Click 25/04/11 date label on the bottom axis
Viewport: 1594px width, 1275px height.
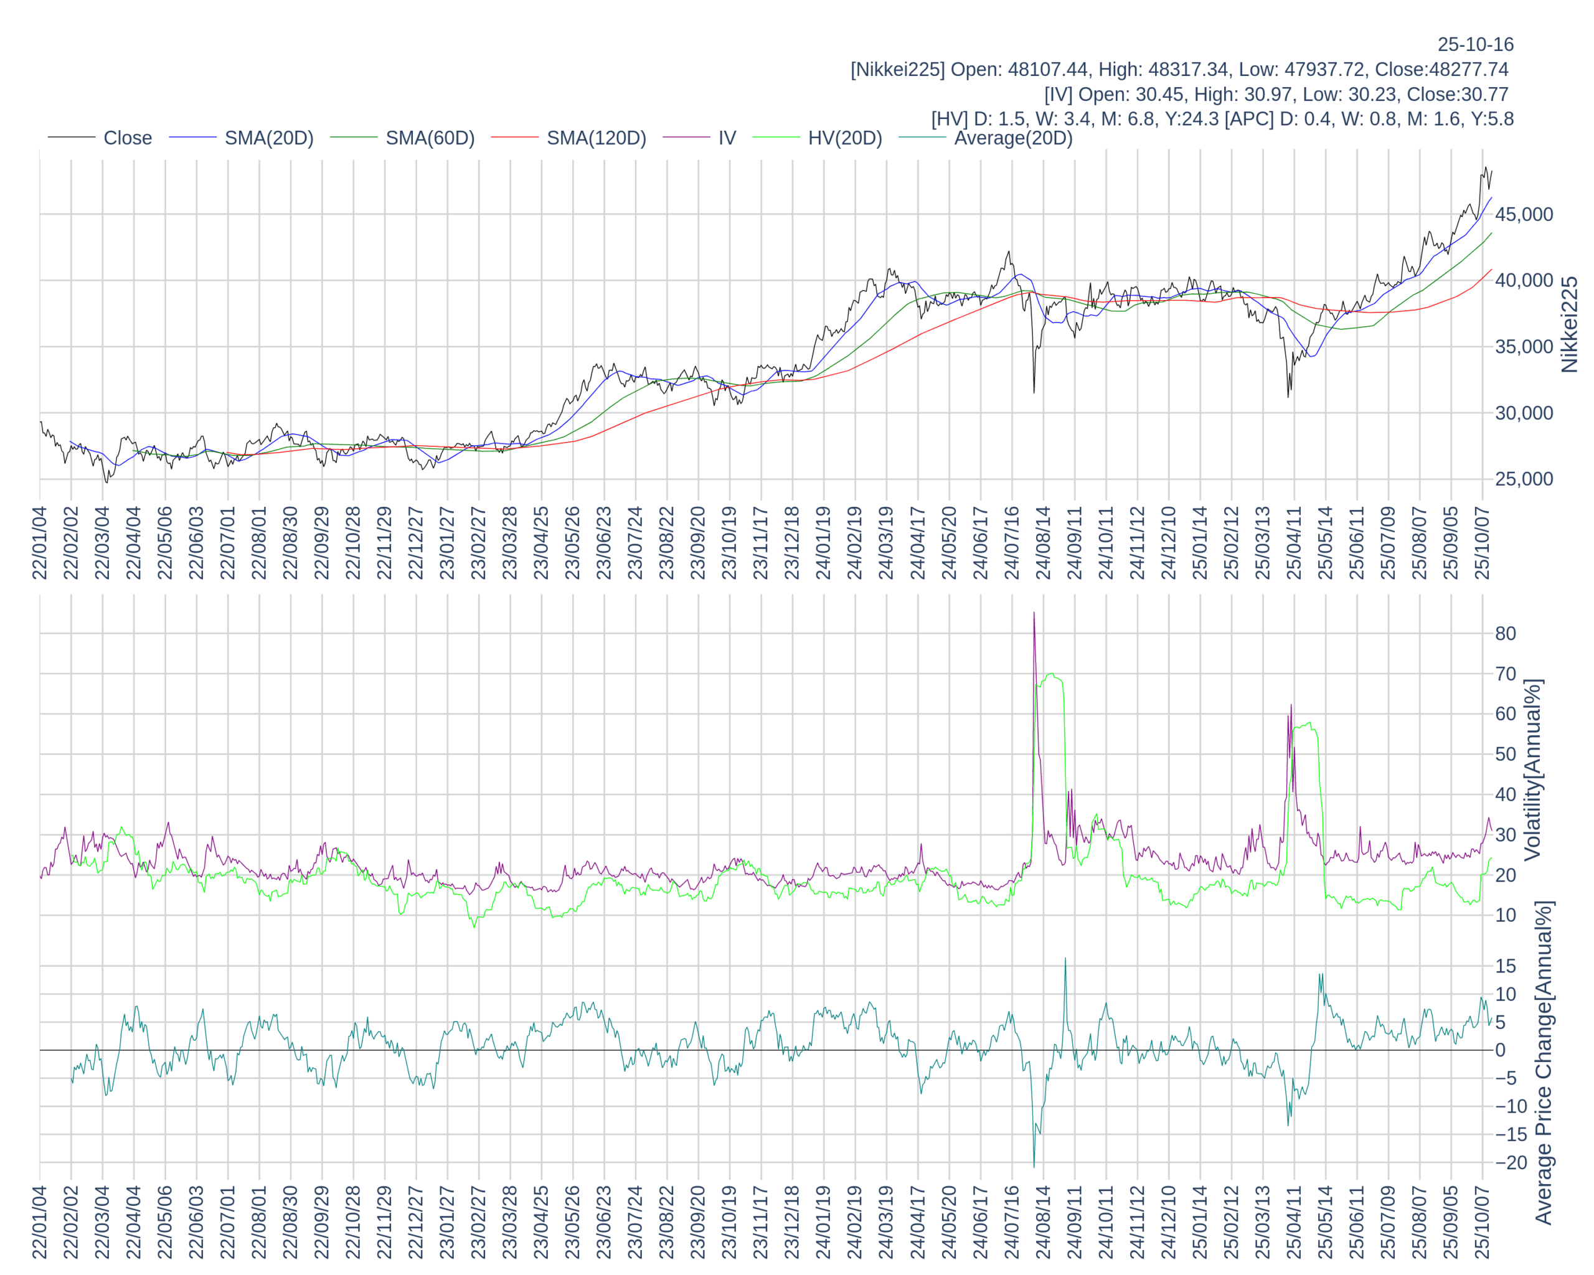point(1294,1223)
